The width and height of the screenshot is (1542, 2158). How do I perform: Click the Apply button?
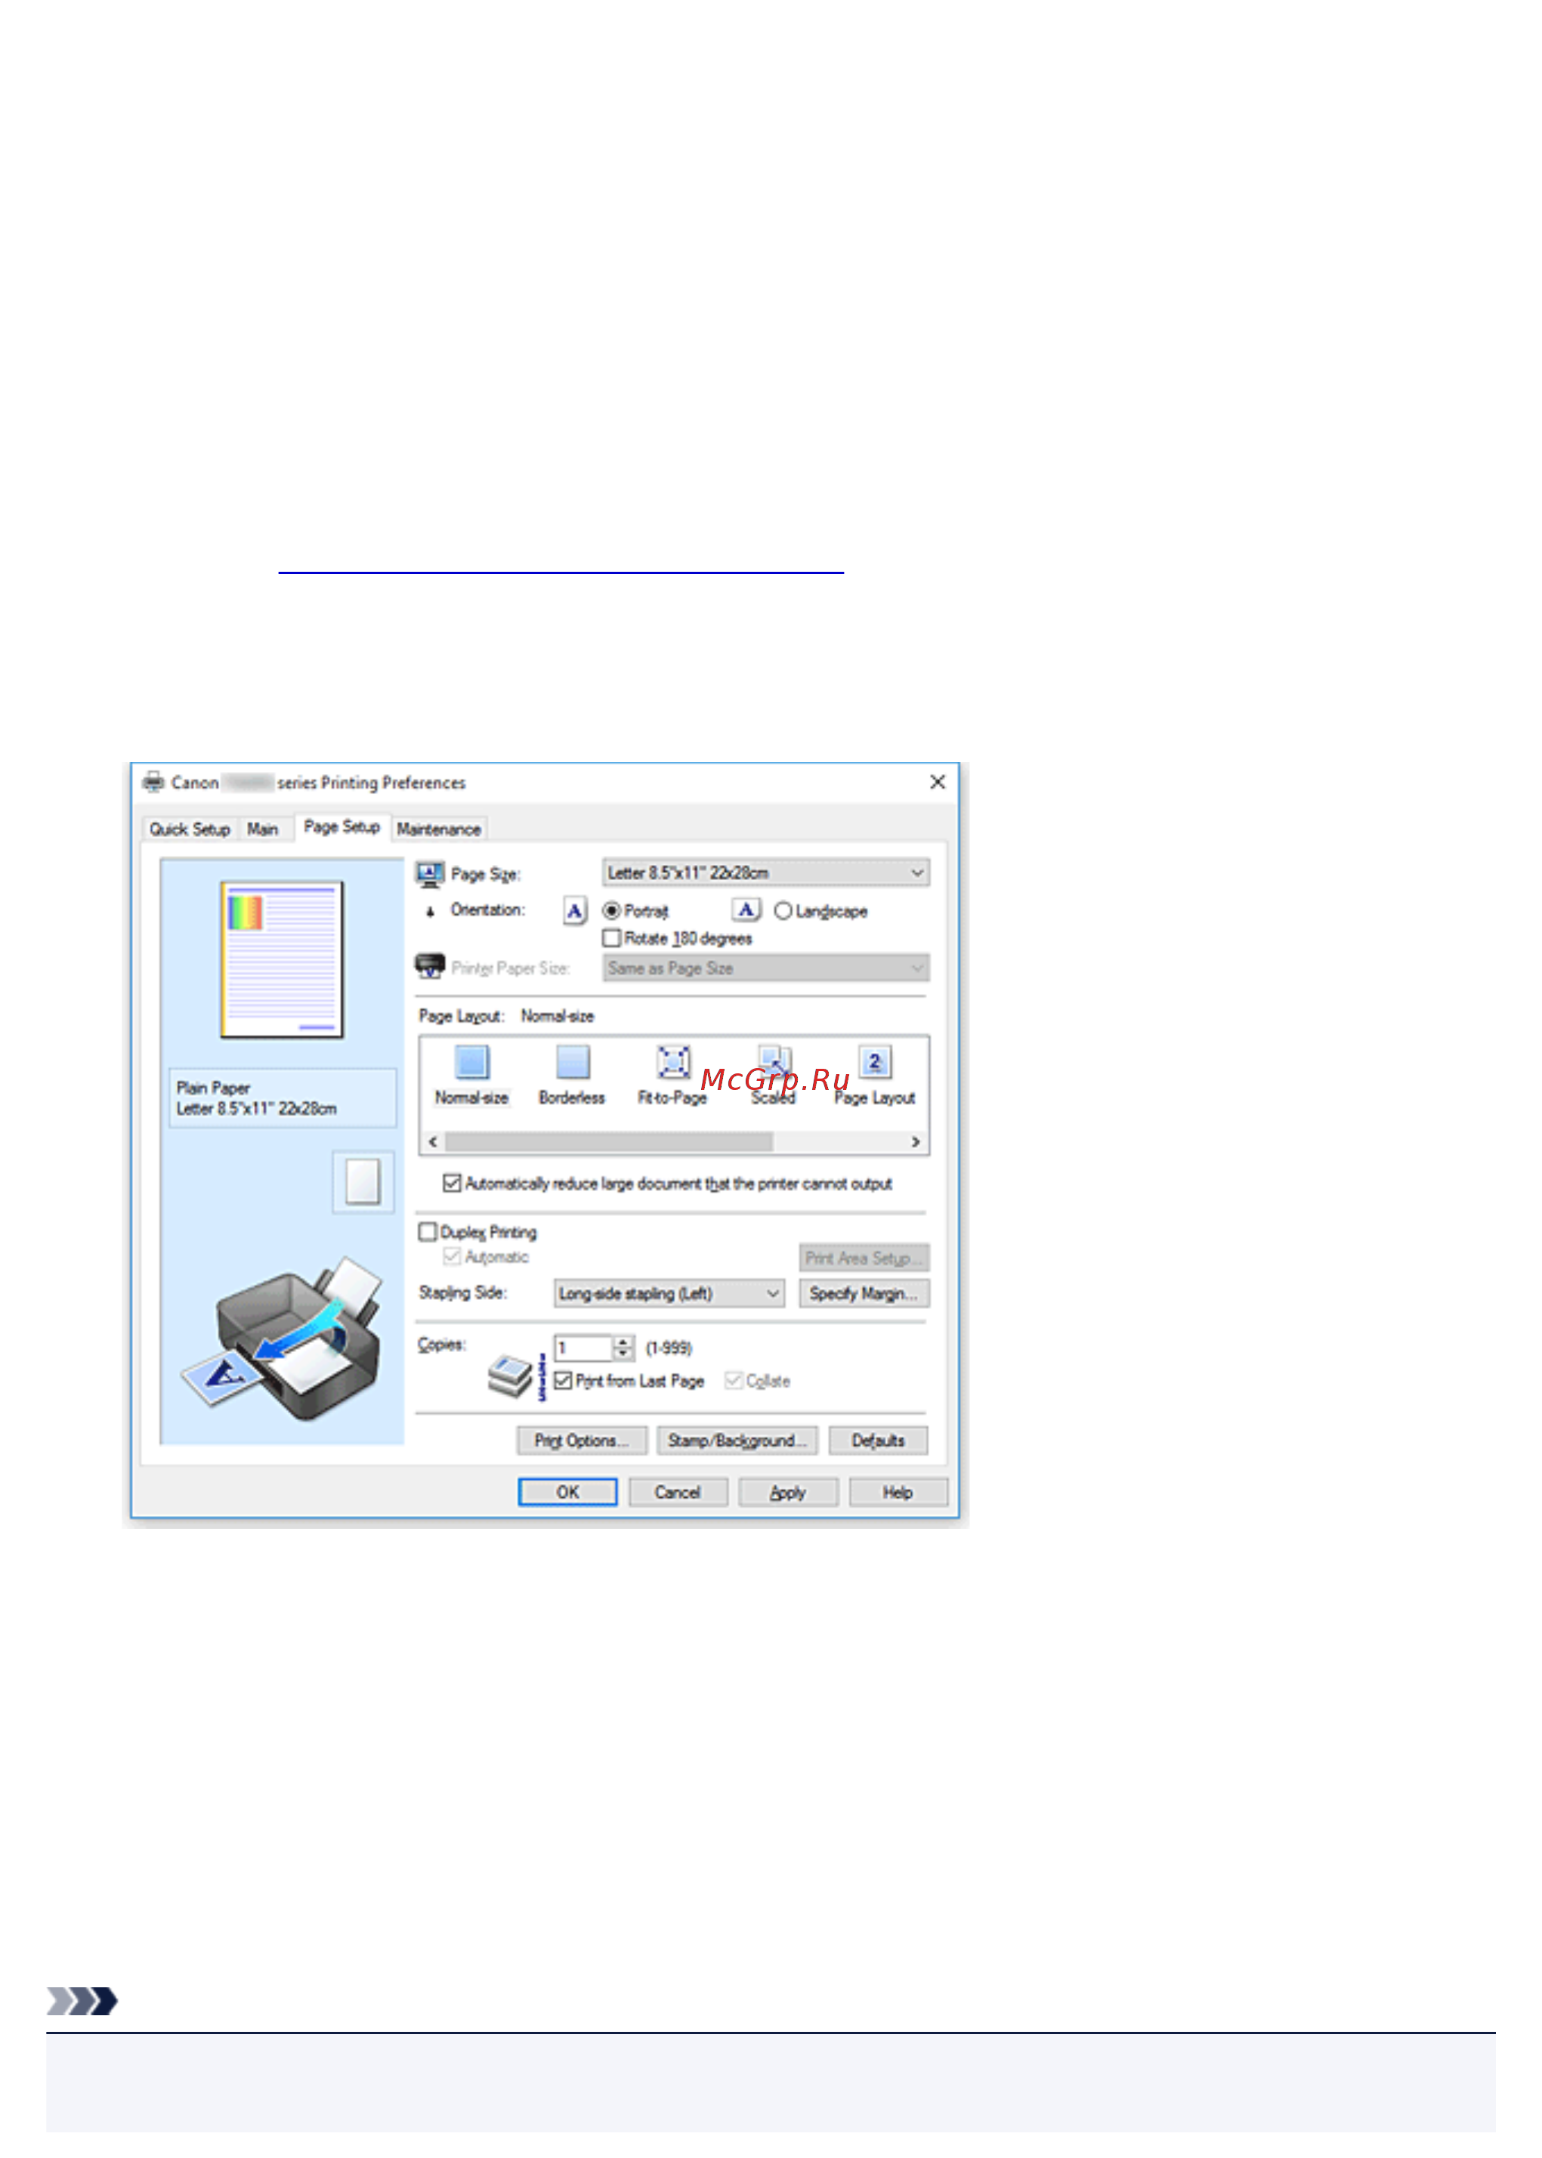pos(788,1493)
